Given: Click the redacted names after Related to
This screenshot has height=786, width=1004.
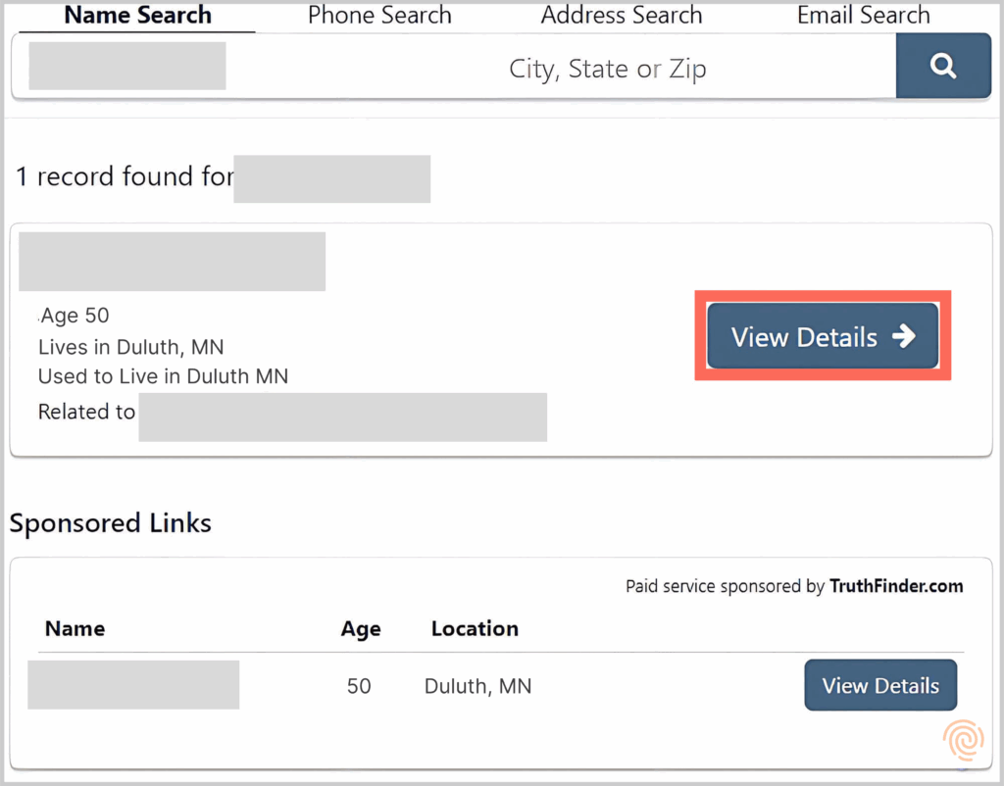Looking at the screenshot, I should pos(342,417).
